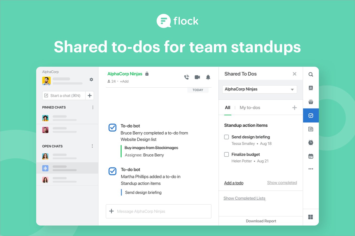Click Send design briefing in bot message
Screen dimensions: 355x236
tap(143, 193)
